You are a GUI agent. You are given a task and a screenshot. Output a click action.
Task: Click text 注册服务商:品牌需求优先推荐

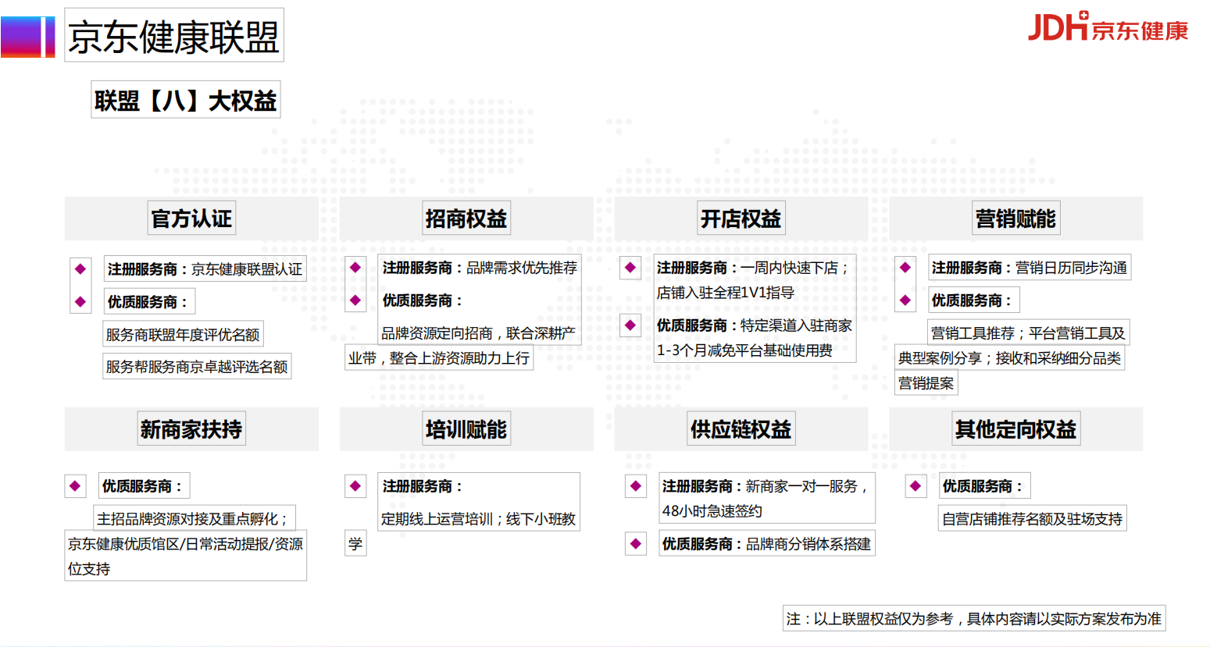point(480,268)
